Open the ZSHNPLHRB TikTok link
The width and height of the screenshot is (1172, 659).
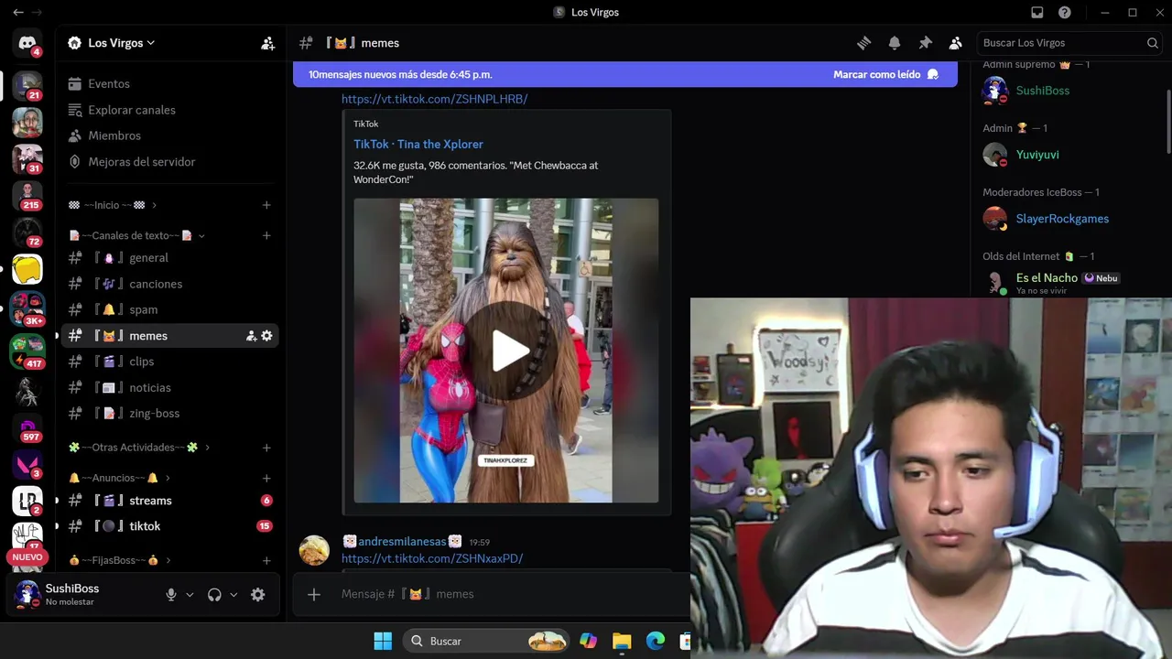pos(434,99)
